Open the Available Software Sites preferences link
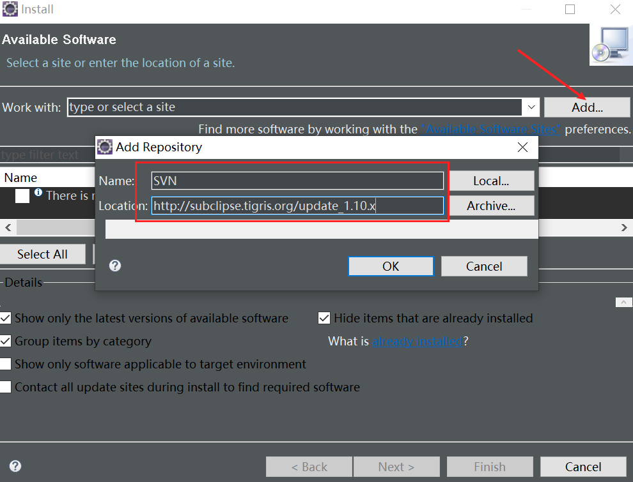 tap(490, 128)
